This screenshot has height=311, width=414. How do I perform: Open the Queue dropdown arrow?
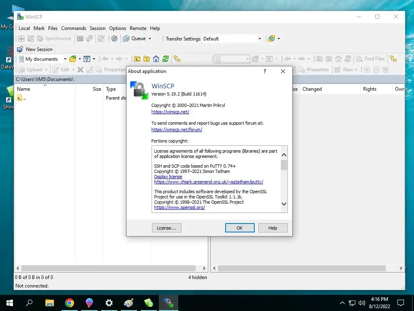pyautogui.click(x=150, y=38)
